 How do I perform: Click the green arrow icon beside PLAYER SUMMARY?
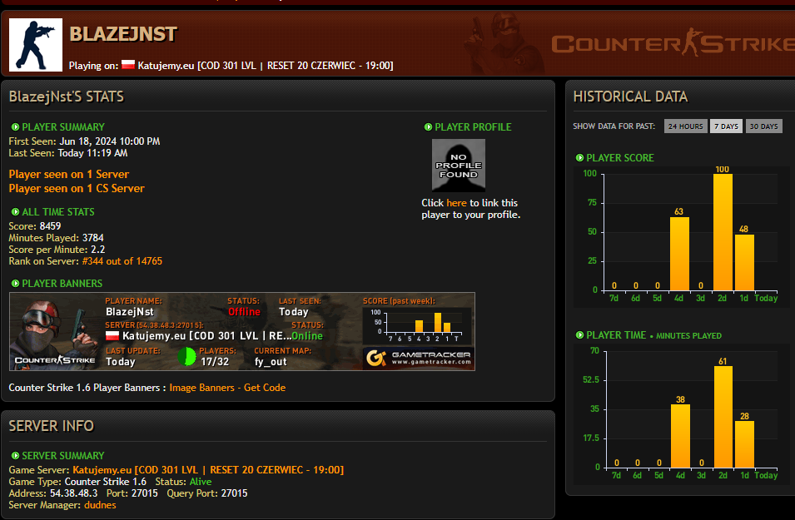click(x=15, y=127)
